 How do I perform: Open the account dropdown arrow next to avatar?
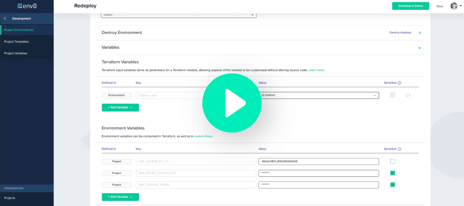tap(461, 5)
